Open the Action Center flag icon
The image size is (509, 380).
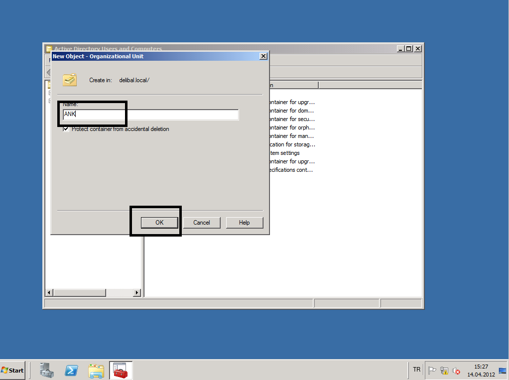coord(432,370)
